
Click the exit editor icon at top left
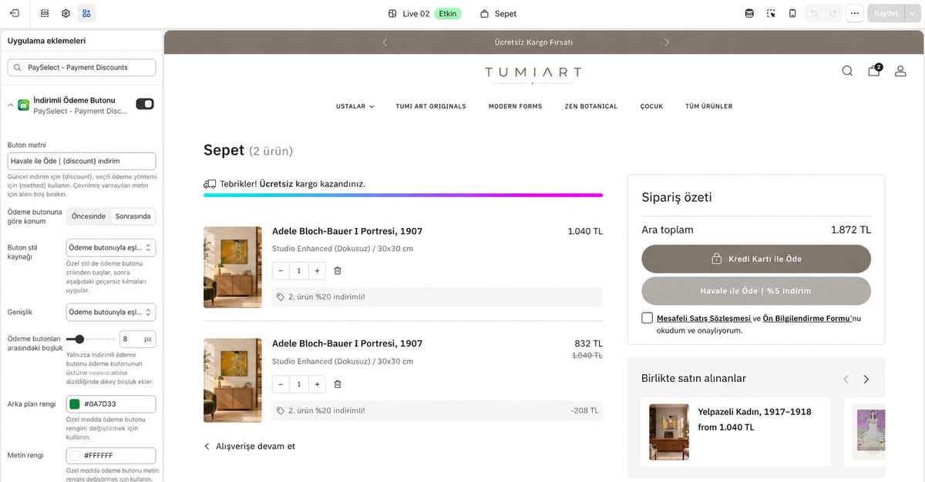(x=15, y=13)
